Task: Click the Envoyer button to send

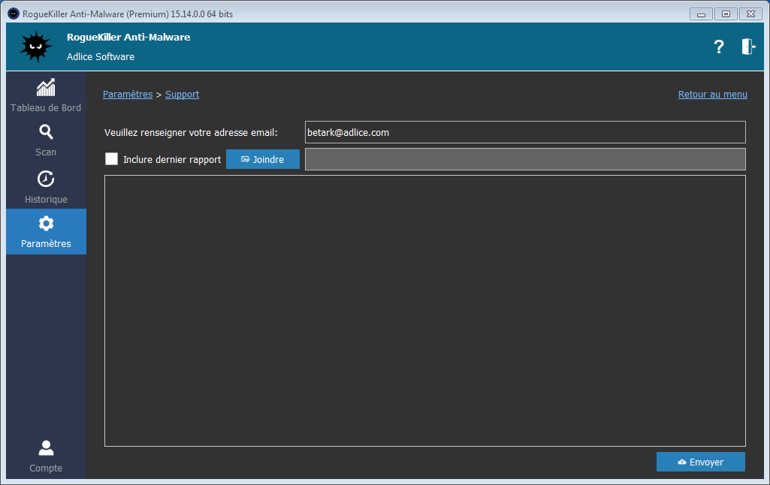Action: pyautogui.click(x=700, y=462)
